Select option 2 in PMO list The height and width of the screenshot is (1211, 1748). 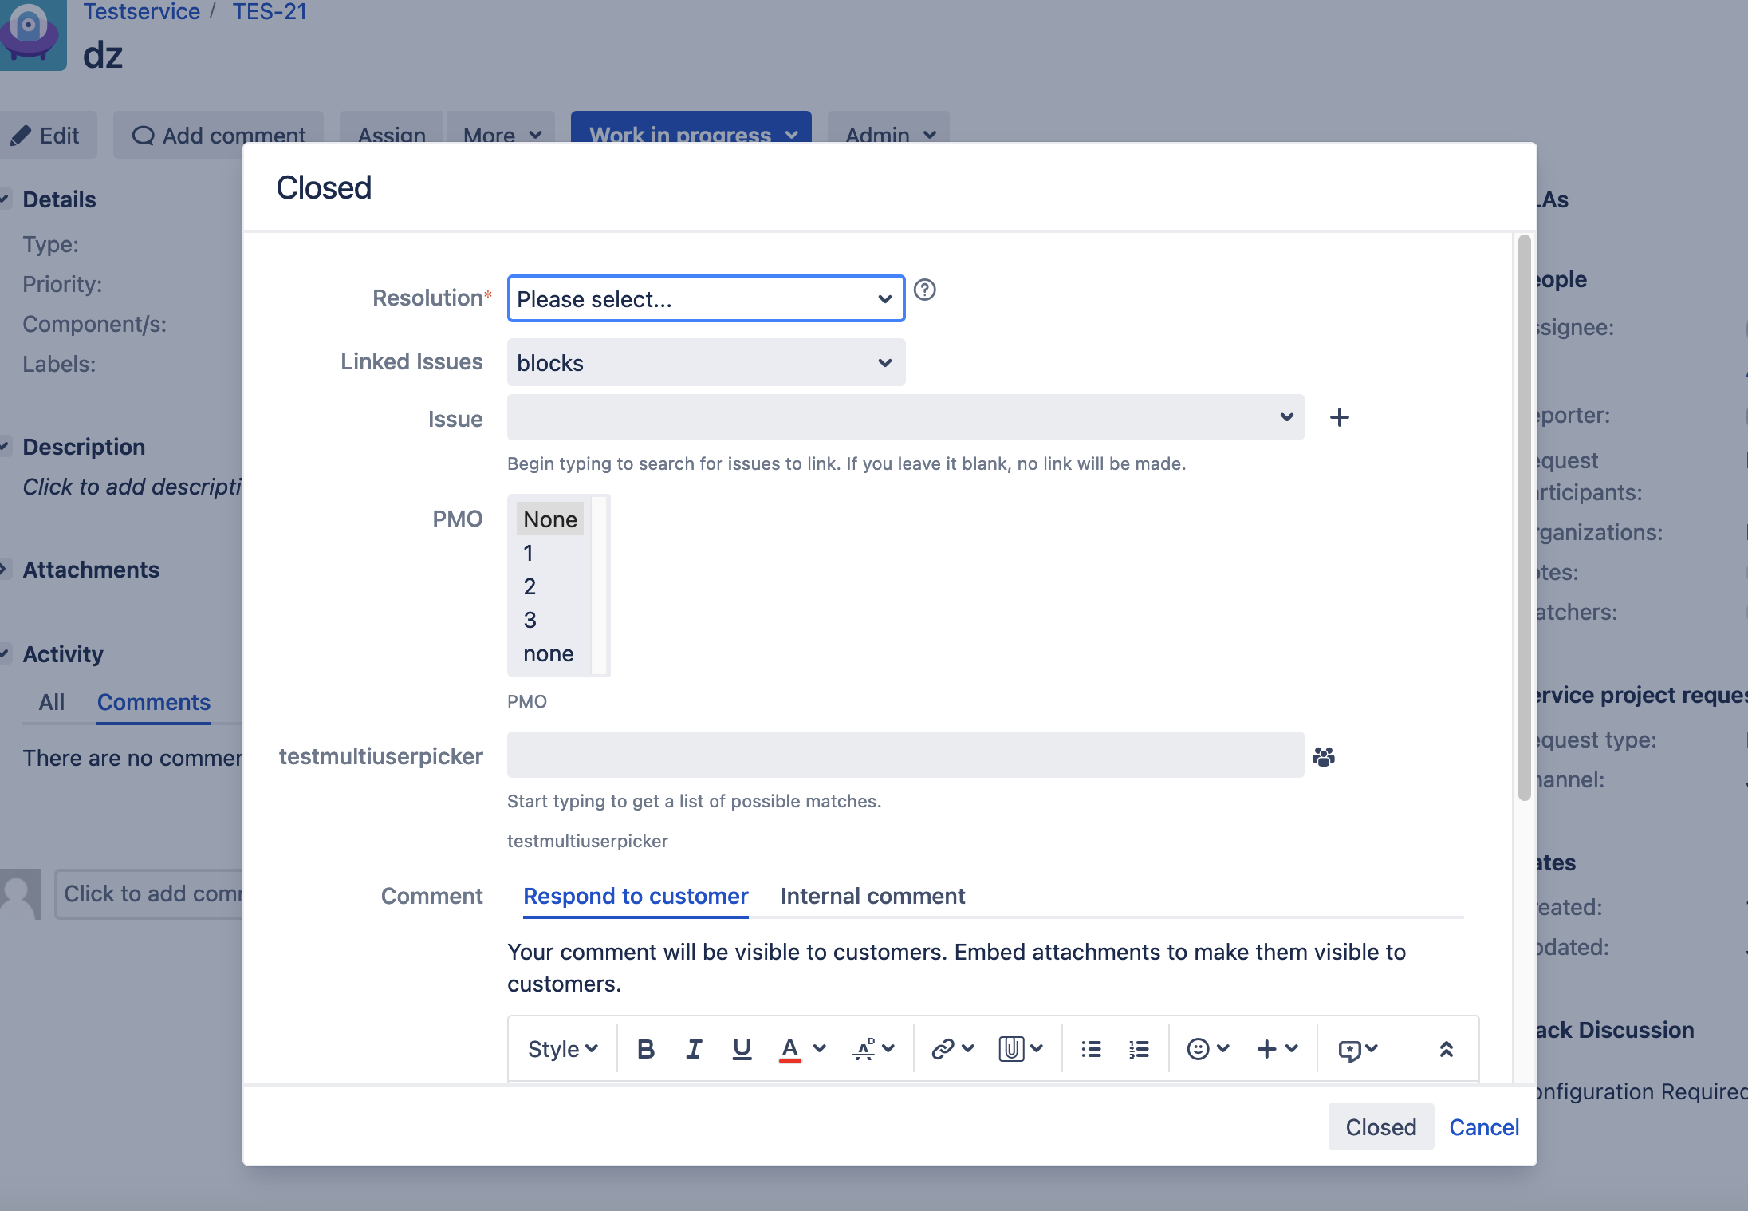coord(530,586)
